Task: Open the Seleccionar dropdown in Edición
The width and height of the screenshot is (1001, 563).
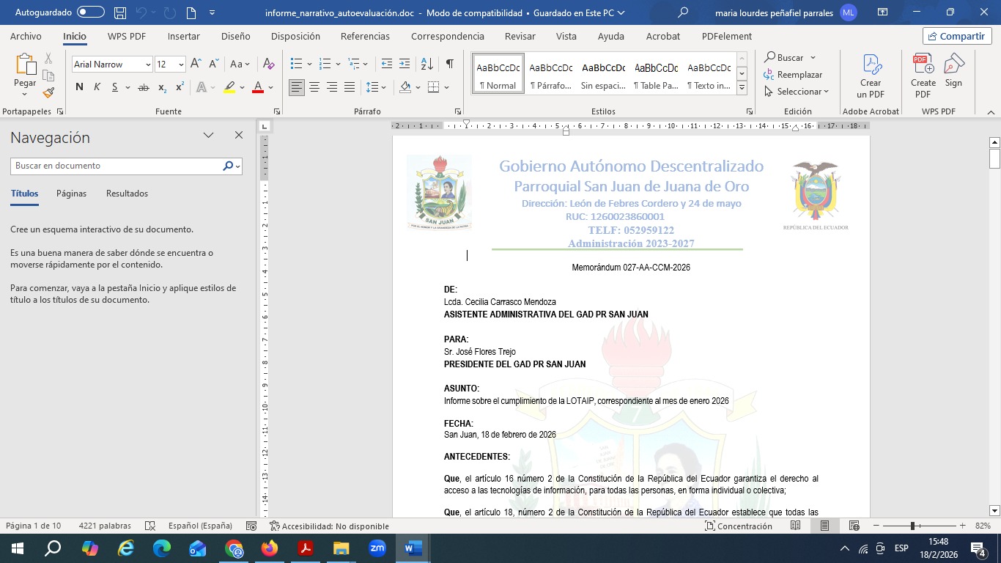Action: pos(797,92)
